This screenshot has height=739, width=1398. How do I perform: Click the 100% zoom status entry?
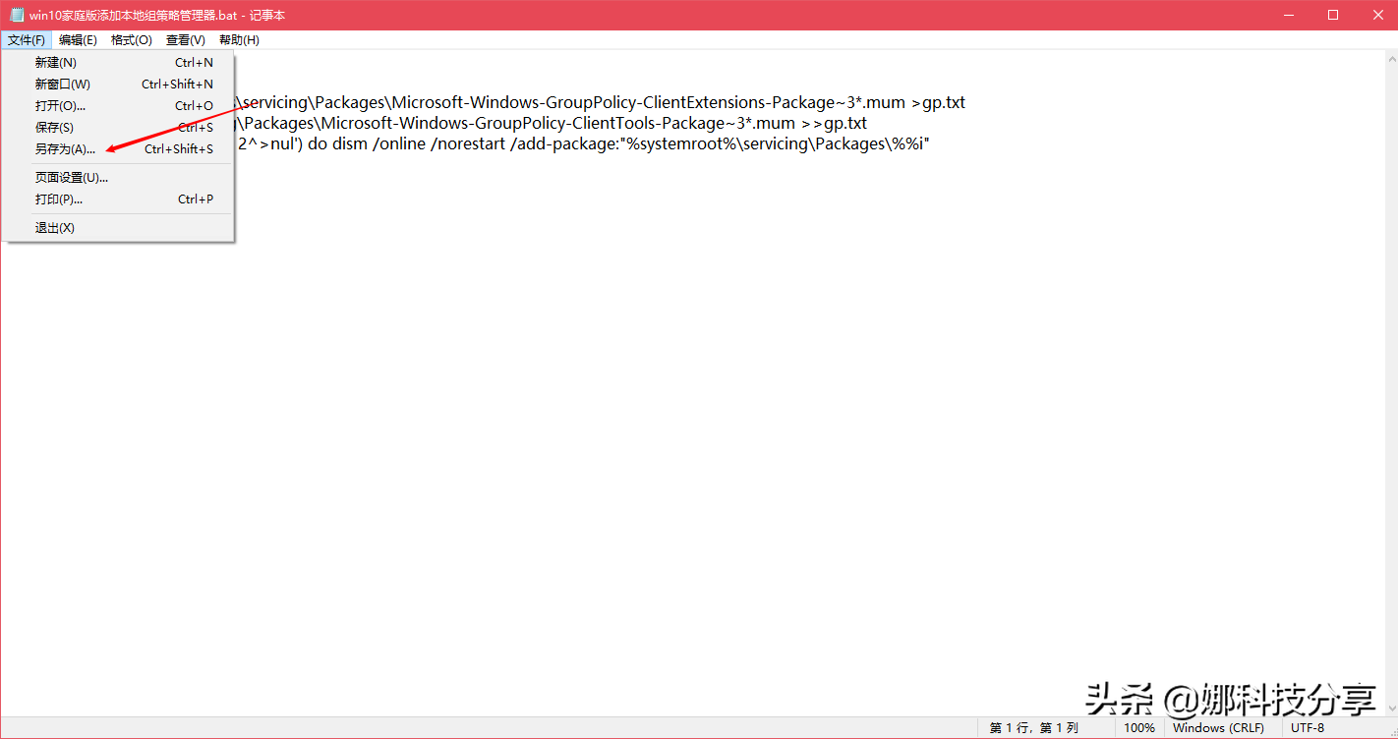1139,728
